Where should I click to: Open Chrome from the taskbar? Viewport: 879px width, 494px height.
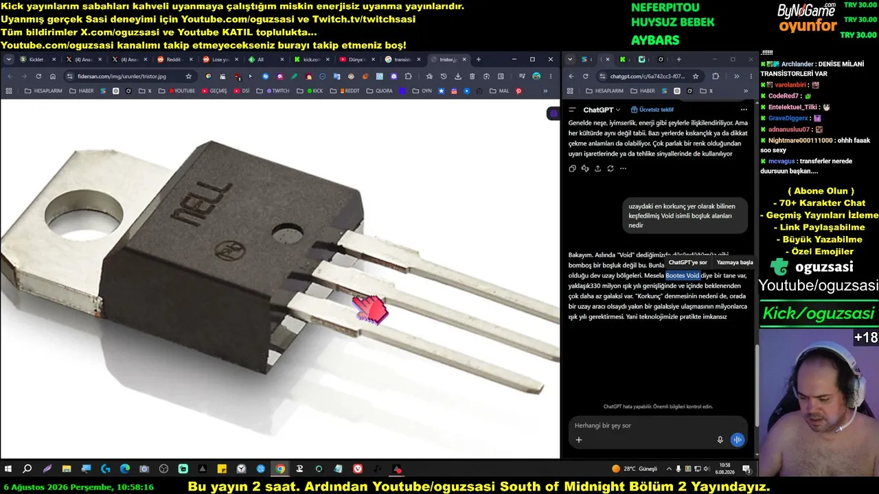280,469
